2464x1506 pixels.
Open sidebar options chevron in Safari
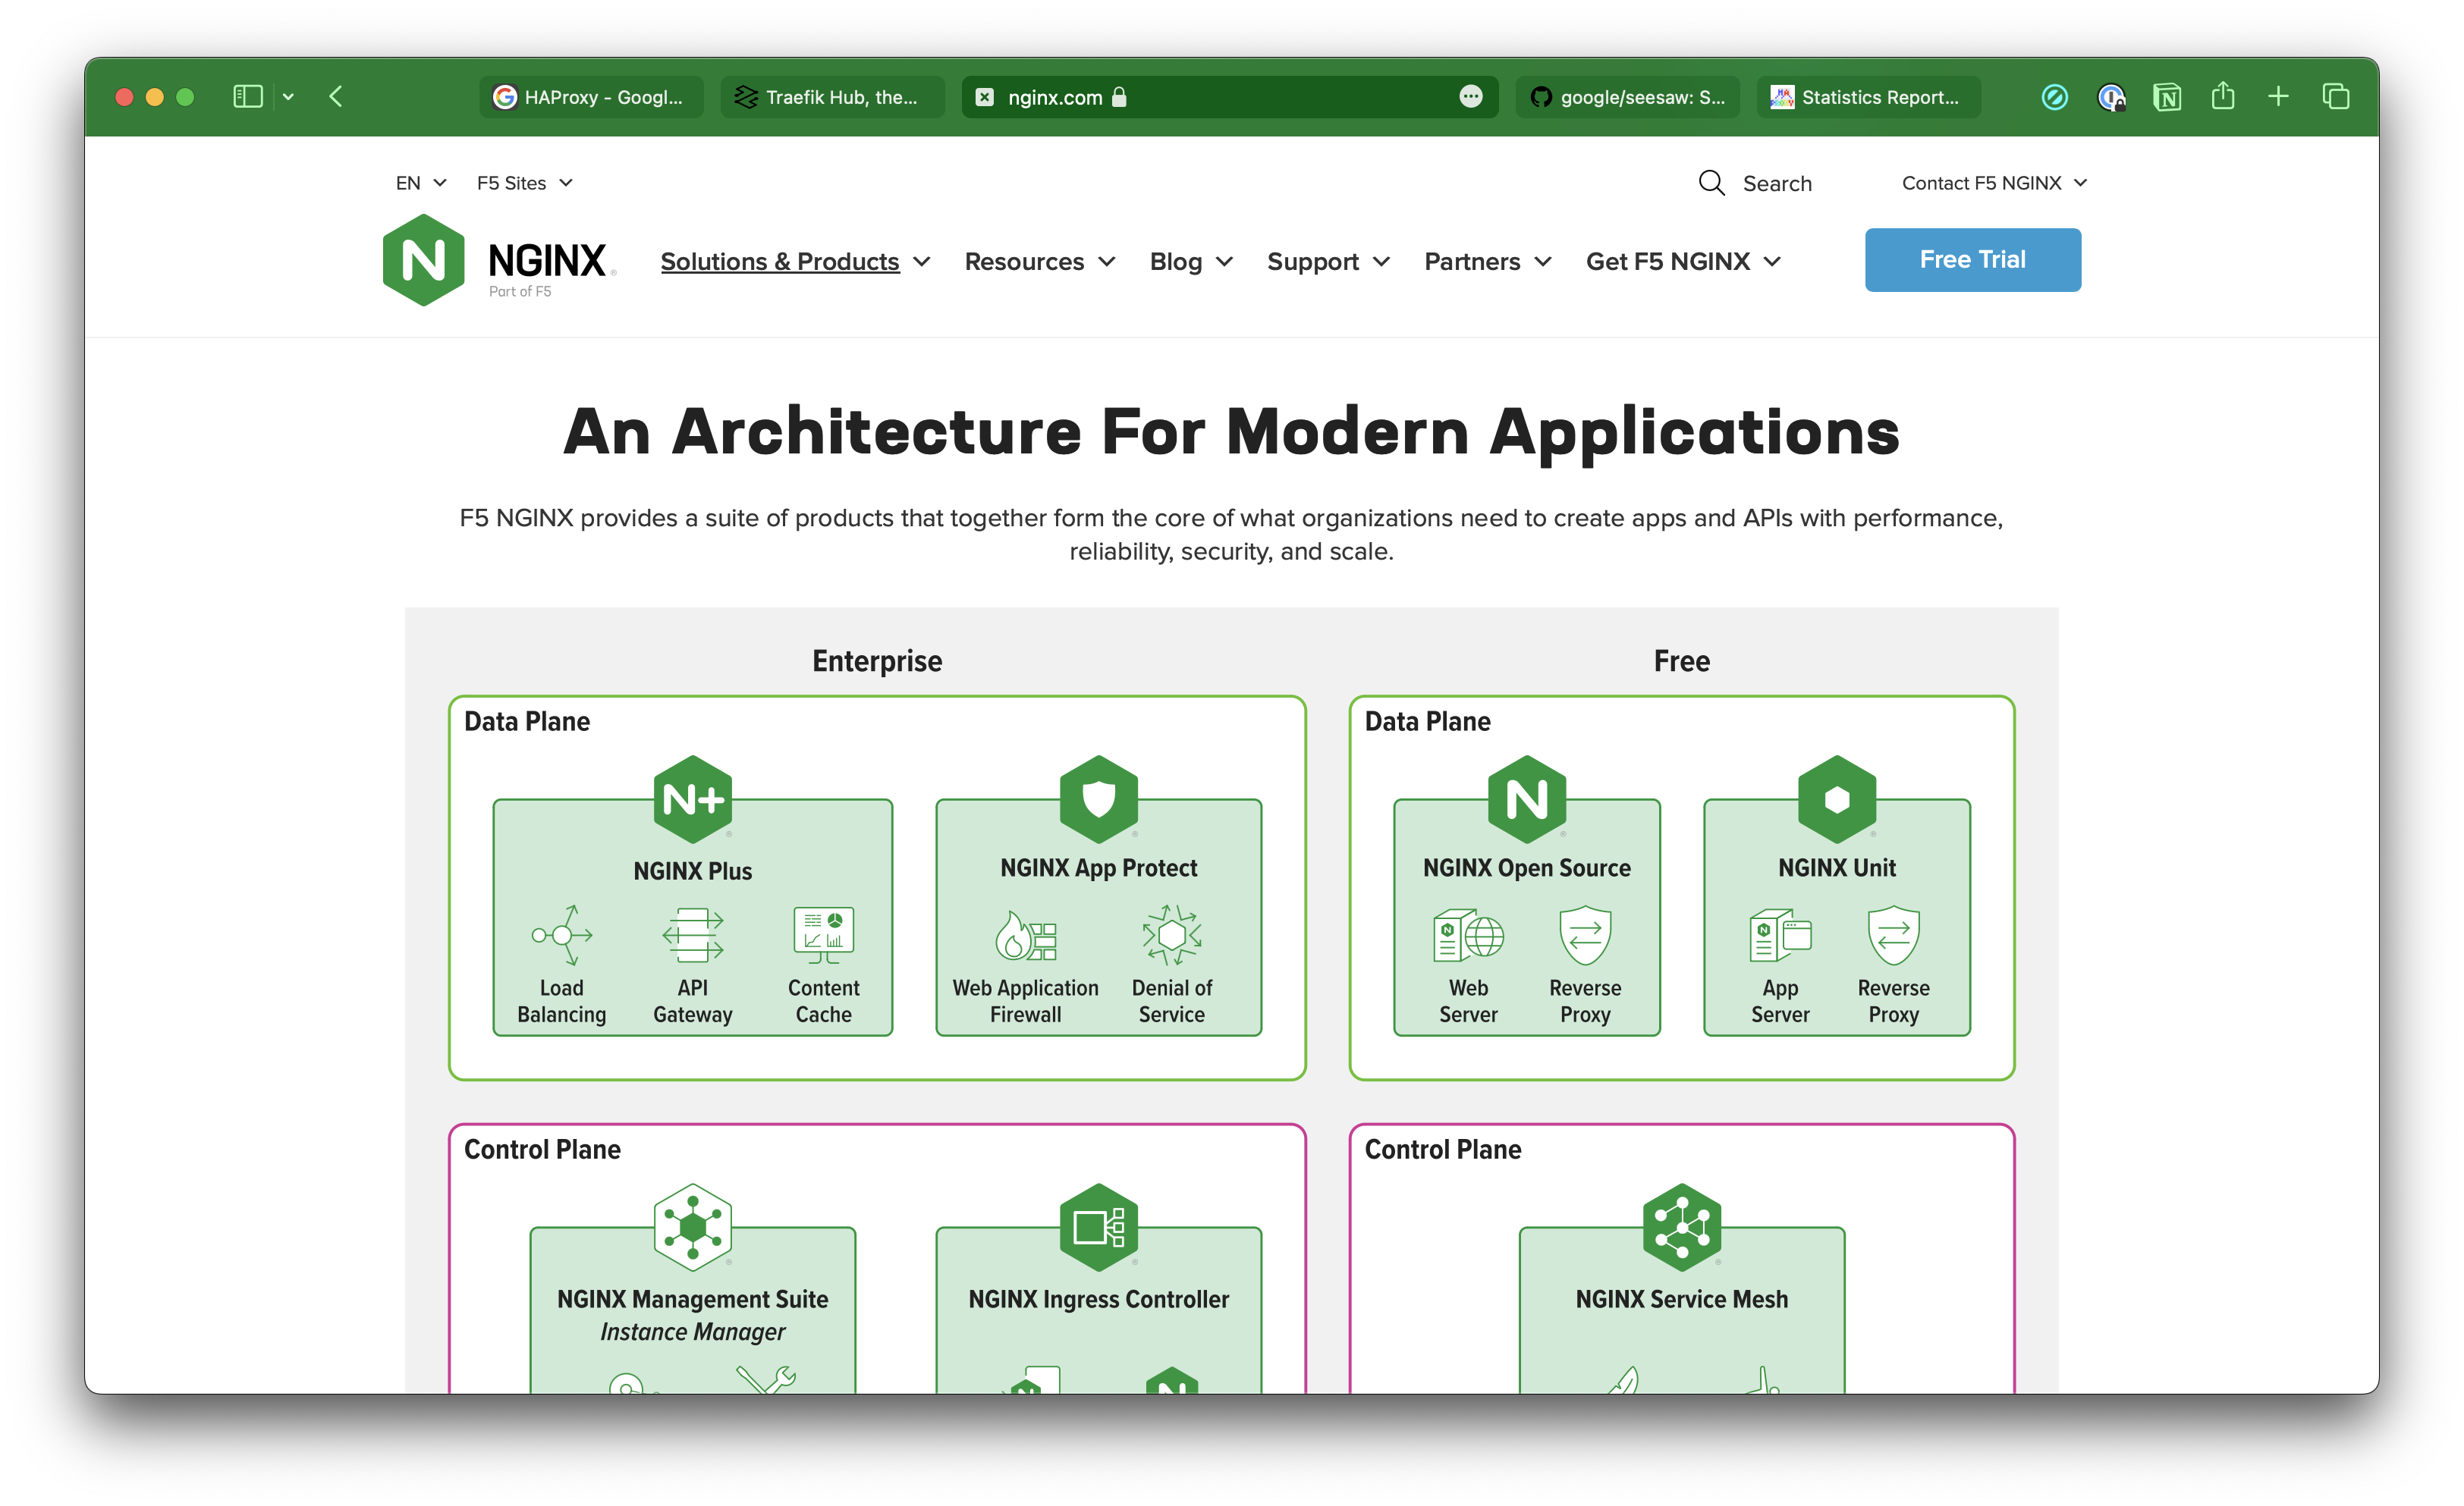point(288,97)
